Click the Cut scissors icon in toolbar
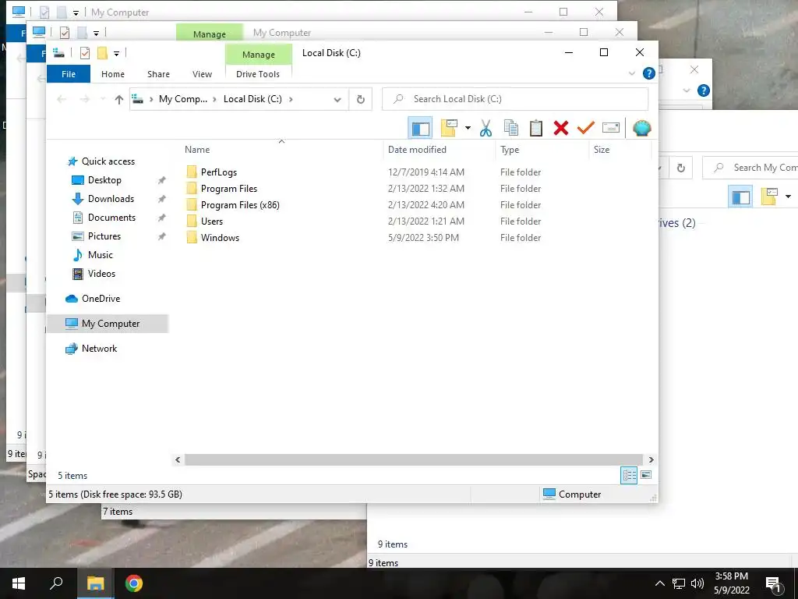The height and width of the screenshot is (599, 798). 486,128
